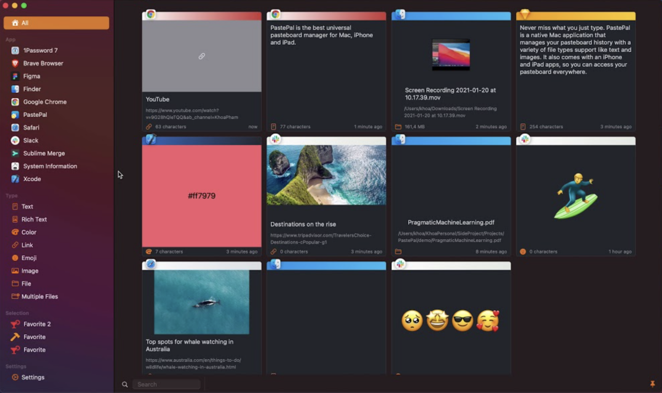Viewport: 662px width, 393px height.
Task: Select the Rich Text filter
Action: pos(34,219)
